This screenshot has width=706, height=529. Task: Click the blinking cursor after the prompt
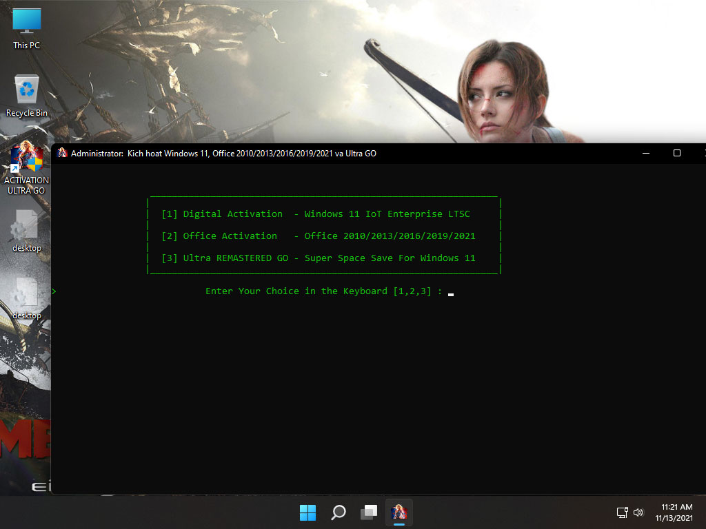pyautogui.click(x=451, y=295)
